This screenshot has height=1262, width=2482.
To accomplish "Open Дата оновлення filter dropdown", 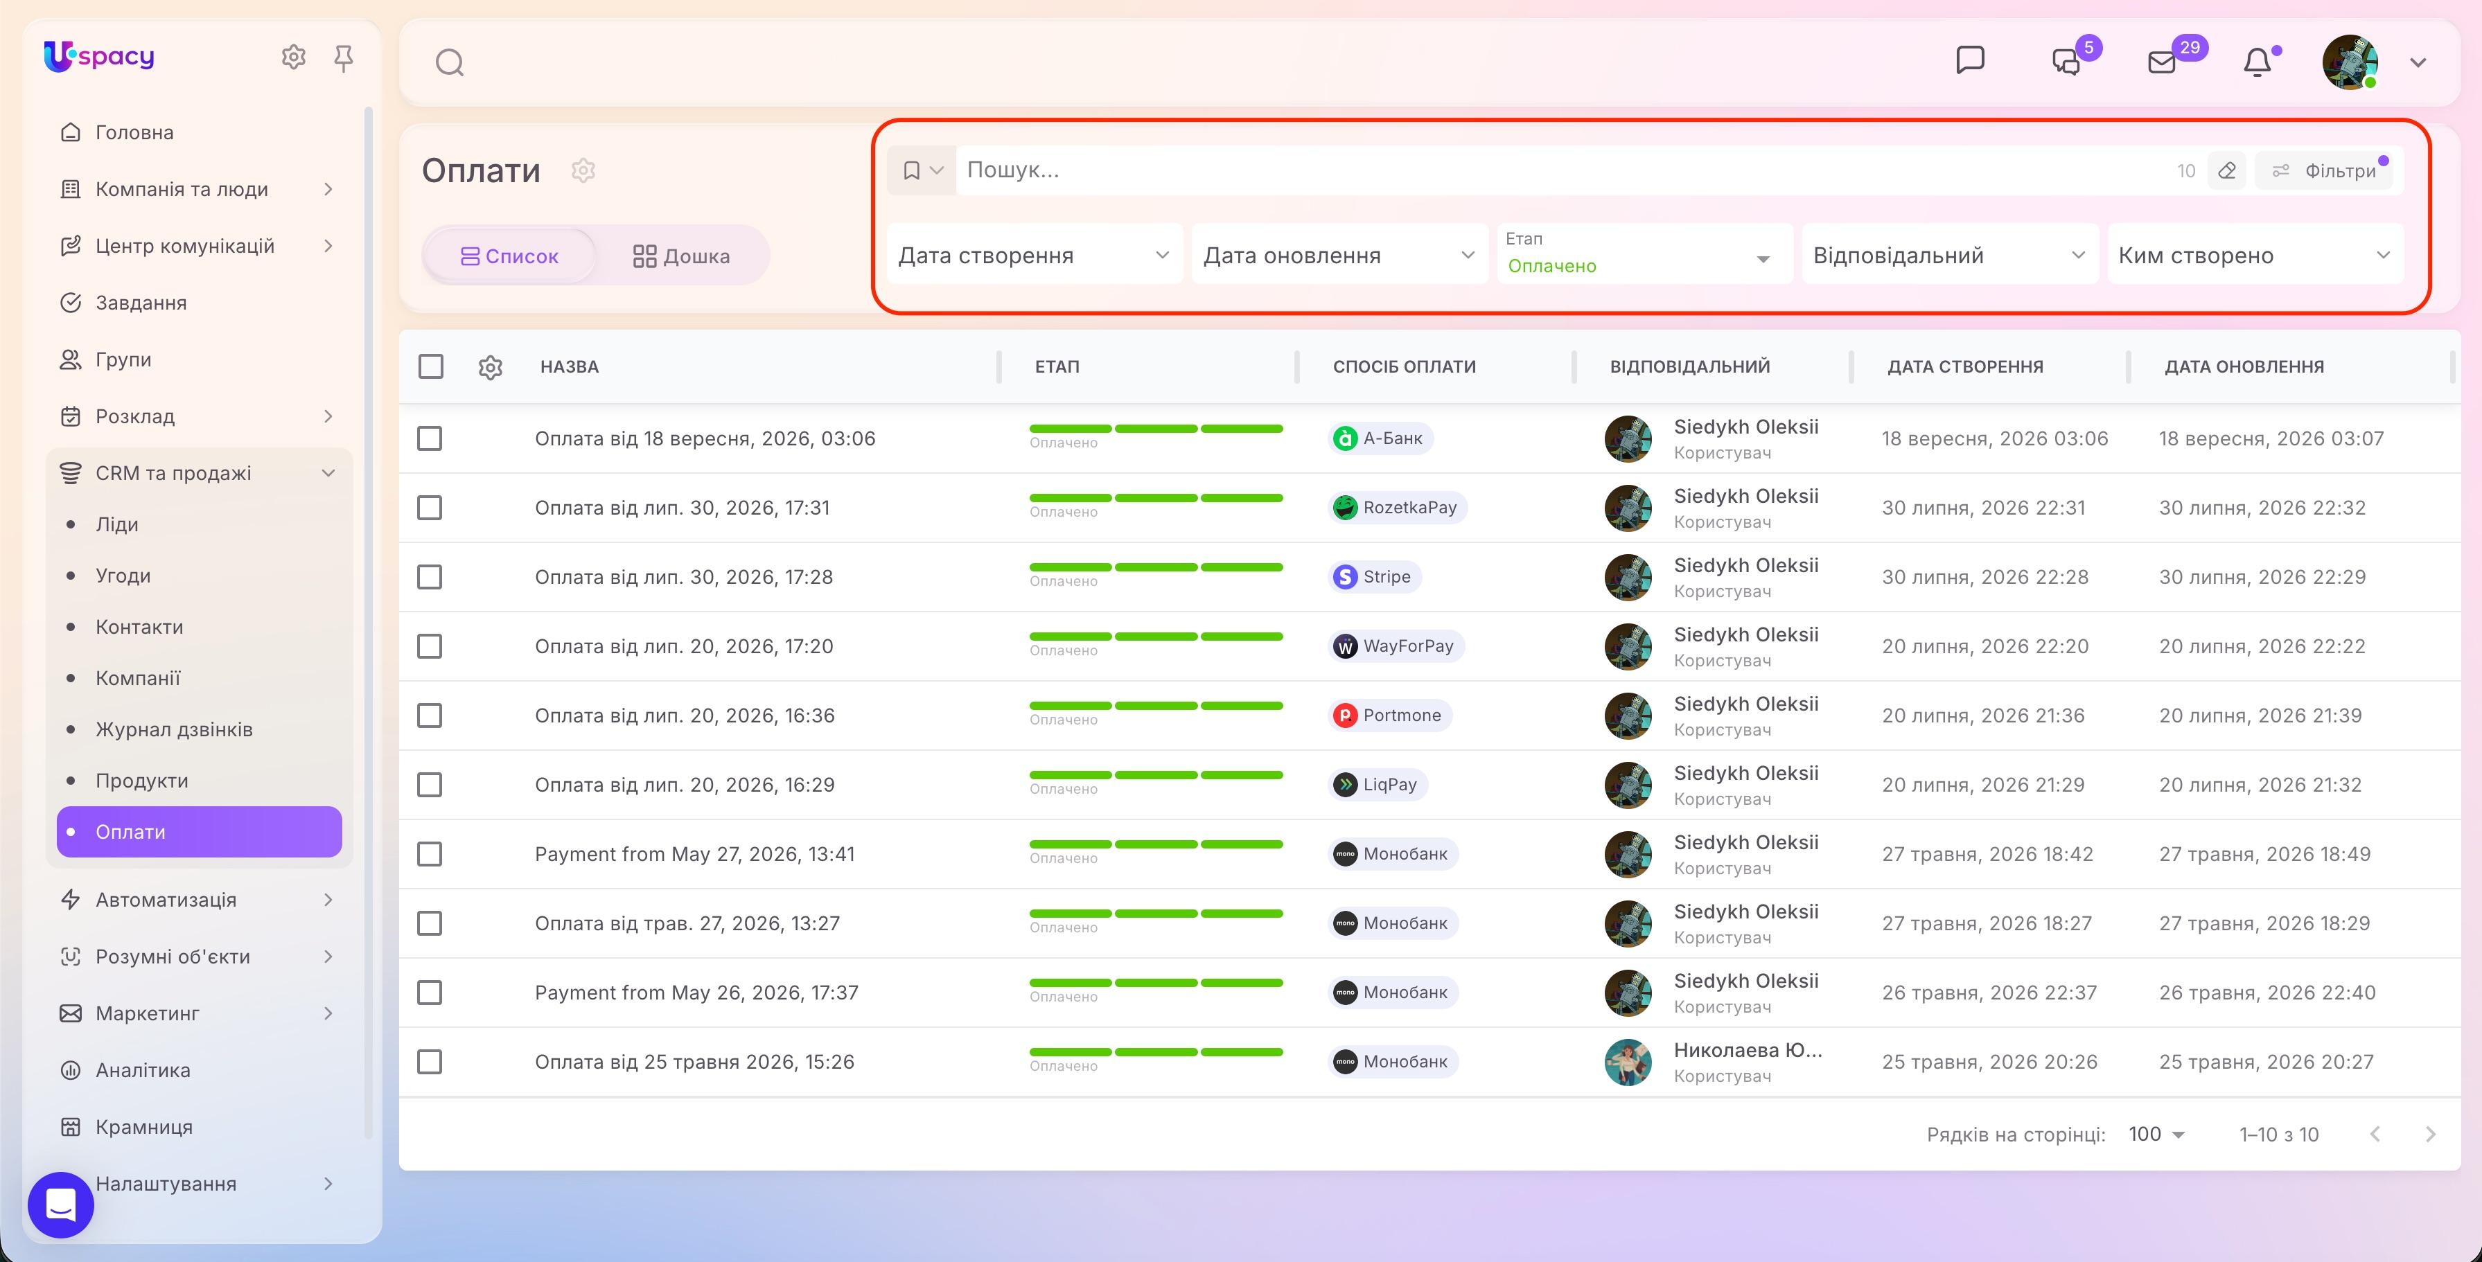I will (x=1339, y=254).
